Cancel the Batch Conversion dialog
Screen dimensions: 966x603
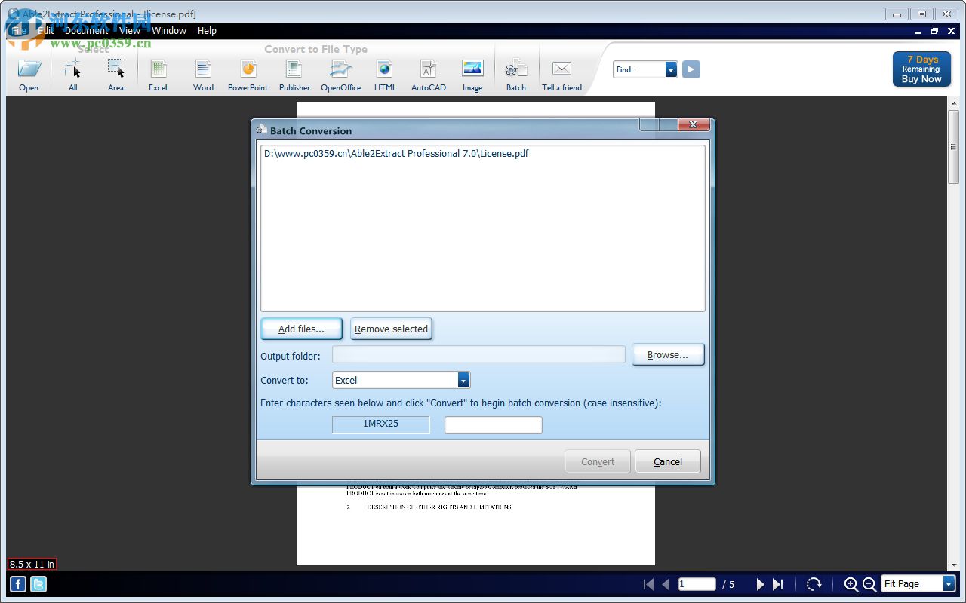[x=668, y=461]
